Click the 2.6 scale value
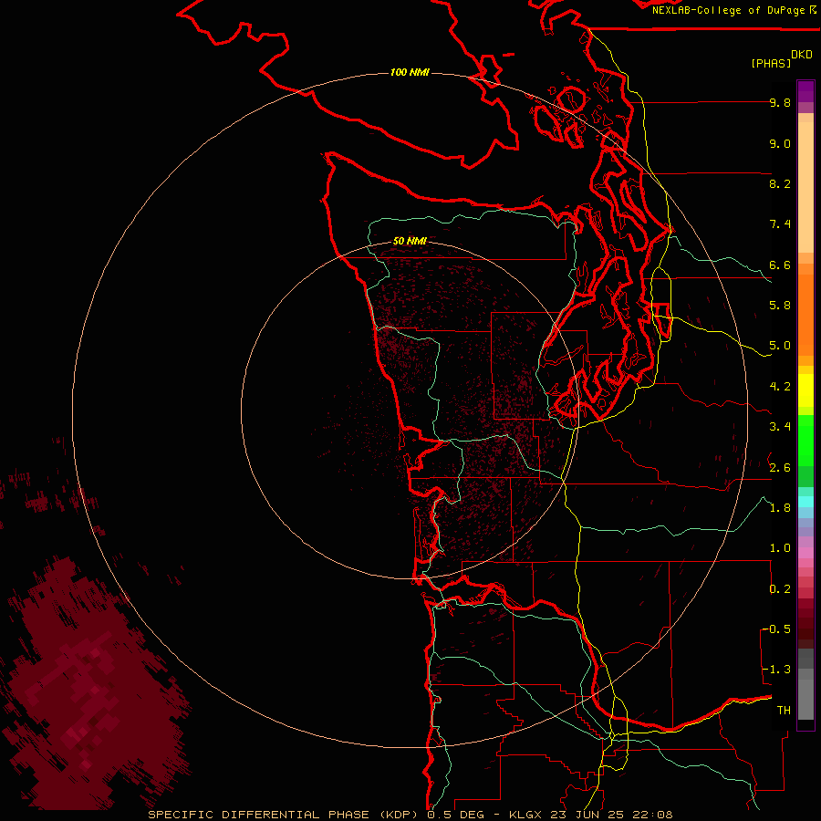The width and height of the screenshot is (821, 821). (780, 468)
